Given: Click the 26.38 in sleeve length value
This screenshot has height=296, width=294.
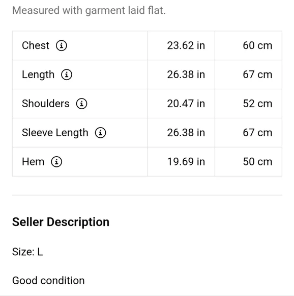Looking at the screenshot, I should [186, 133].
